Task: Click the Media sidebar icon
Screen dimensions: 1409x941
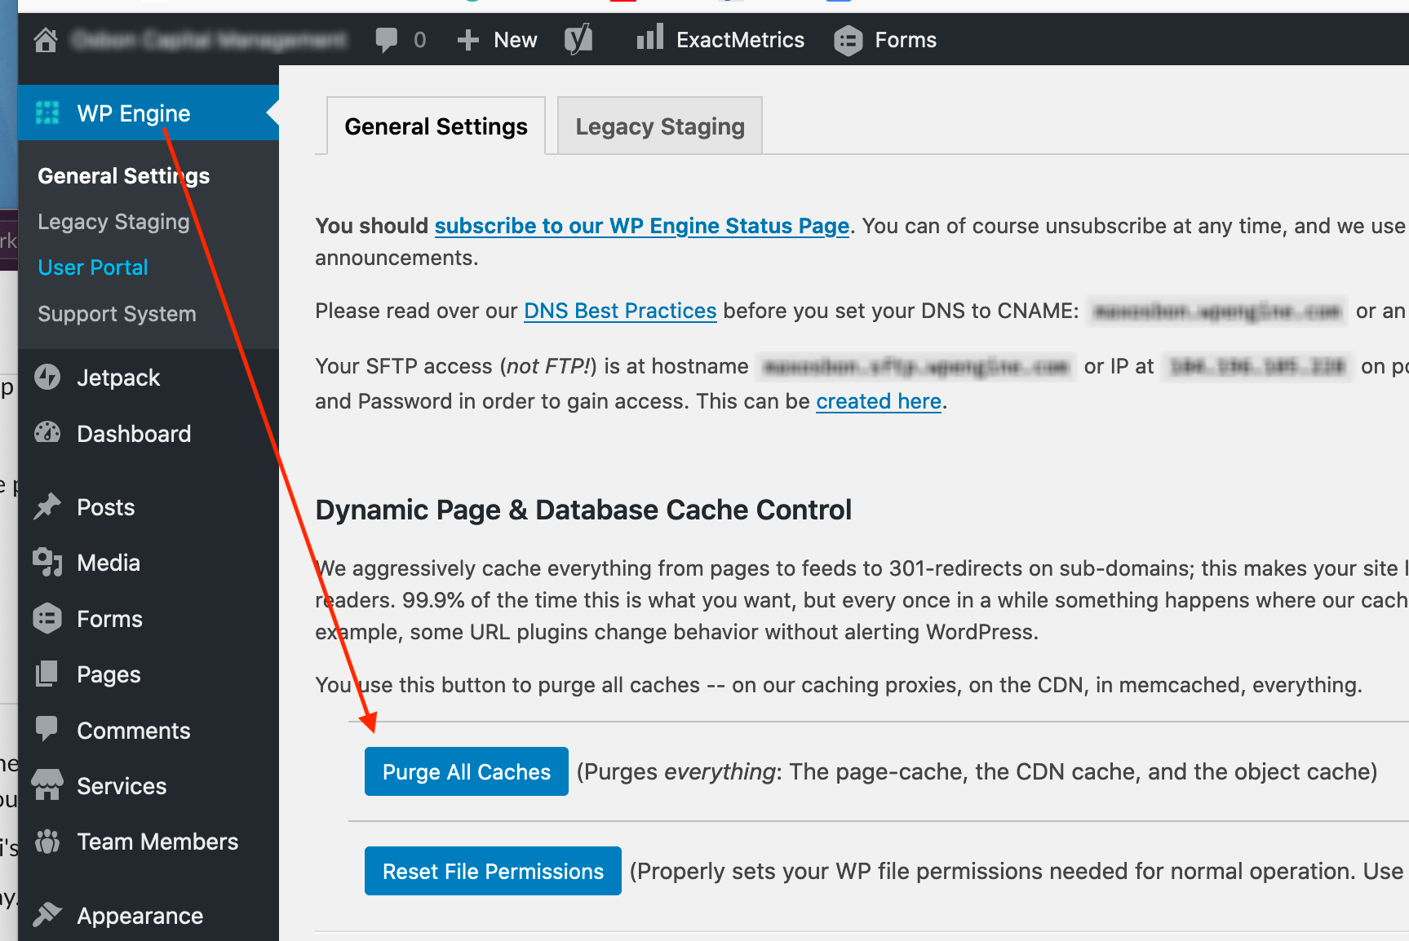Action: point(47,563)
